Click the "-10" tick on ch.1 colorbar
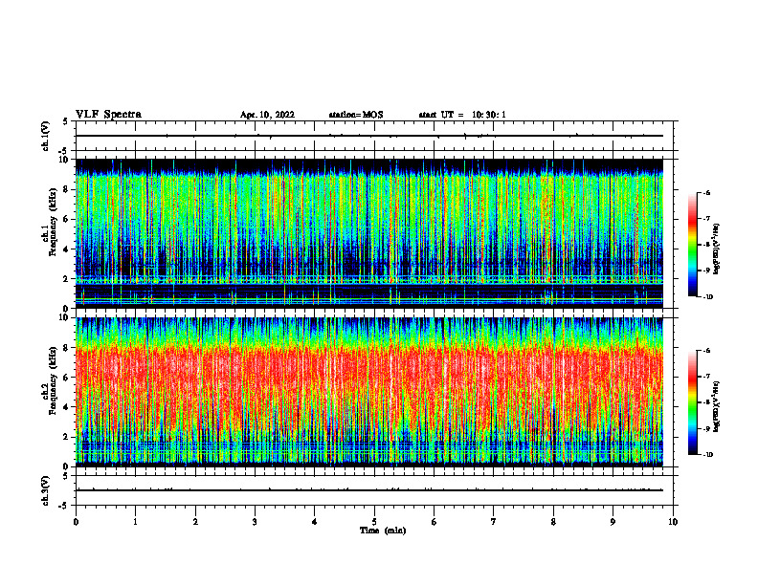The width and height of the screenshot is (758, 585). pos(708,297)
